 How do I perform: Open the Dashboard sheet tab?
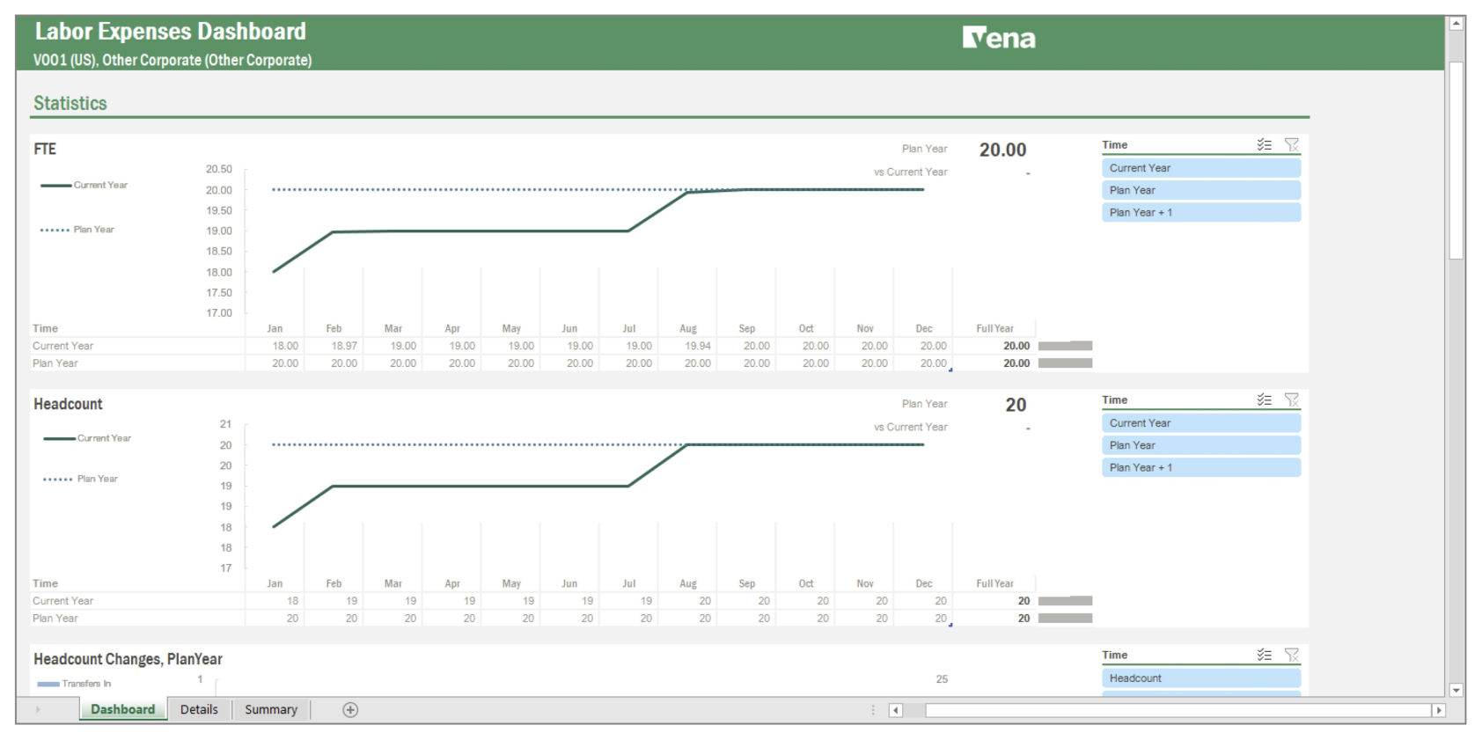pyautogui.click(x=123, y=709)
